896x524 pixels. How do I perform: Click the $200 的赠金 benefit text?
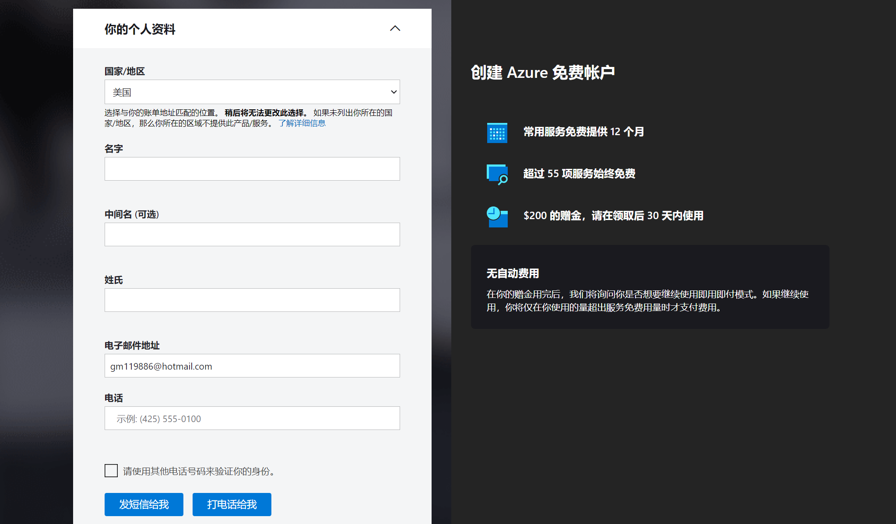(x=613, y=216)
